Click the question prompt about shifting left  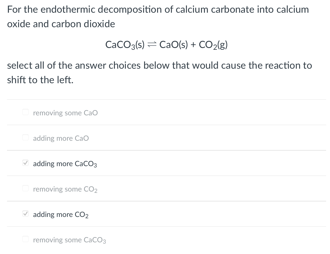159,72
